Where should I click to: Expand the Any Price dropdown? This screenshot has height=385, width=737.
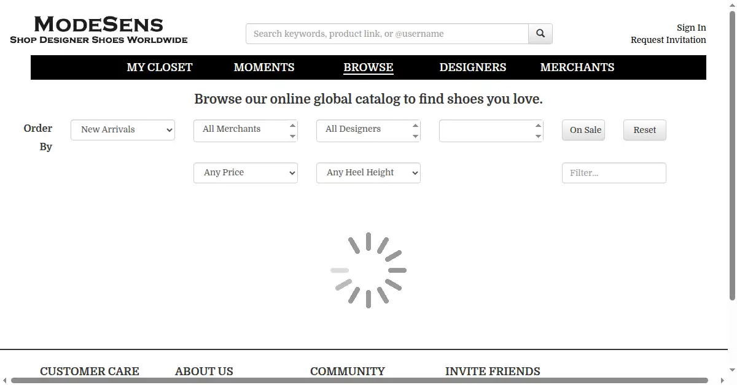click(x=246, y=173)
